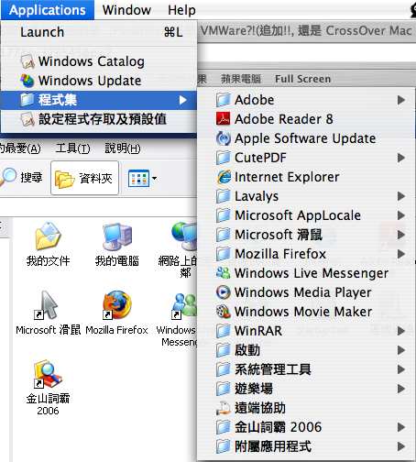Click Windows Catalog icon

coord(27,61)
